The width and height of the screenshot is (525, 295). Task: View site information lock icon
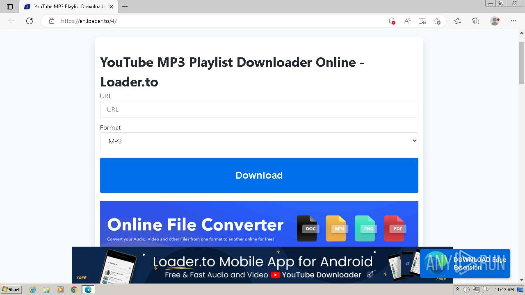(x=52, y=21)
